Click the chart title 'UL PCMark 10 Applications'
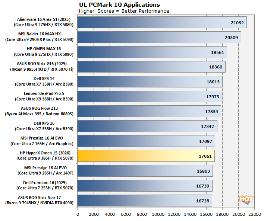 tap(119, 5)
